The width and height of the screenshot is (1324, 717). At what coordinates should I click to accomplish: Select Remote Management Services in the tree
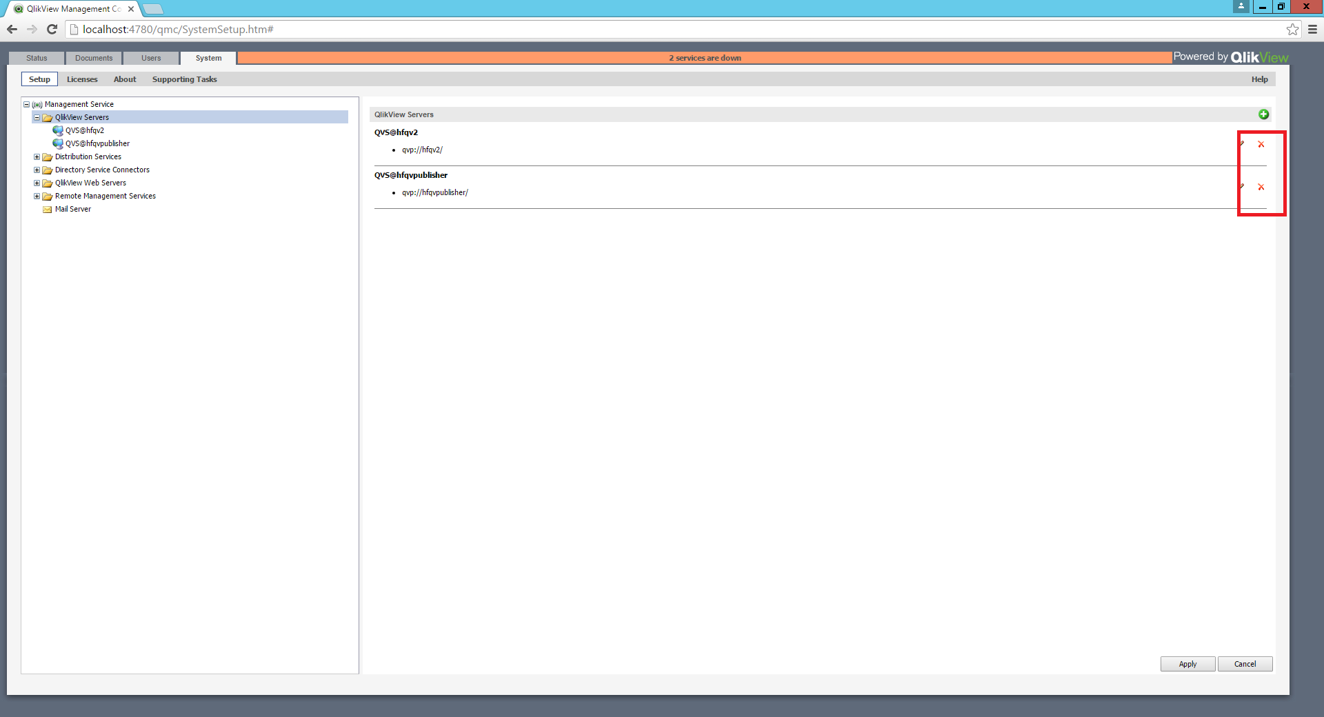106,196
